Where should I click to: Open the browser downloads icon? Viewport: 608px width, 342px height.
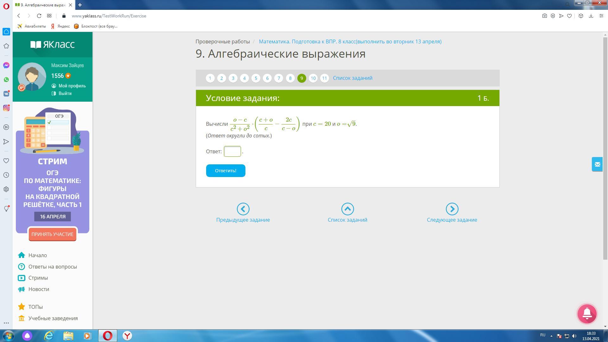[591, 16]
